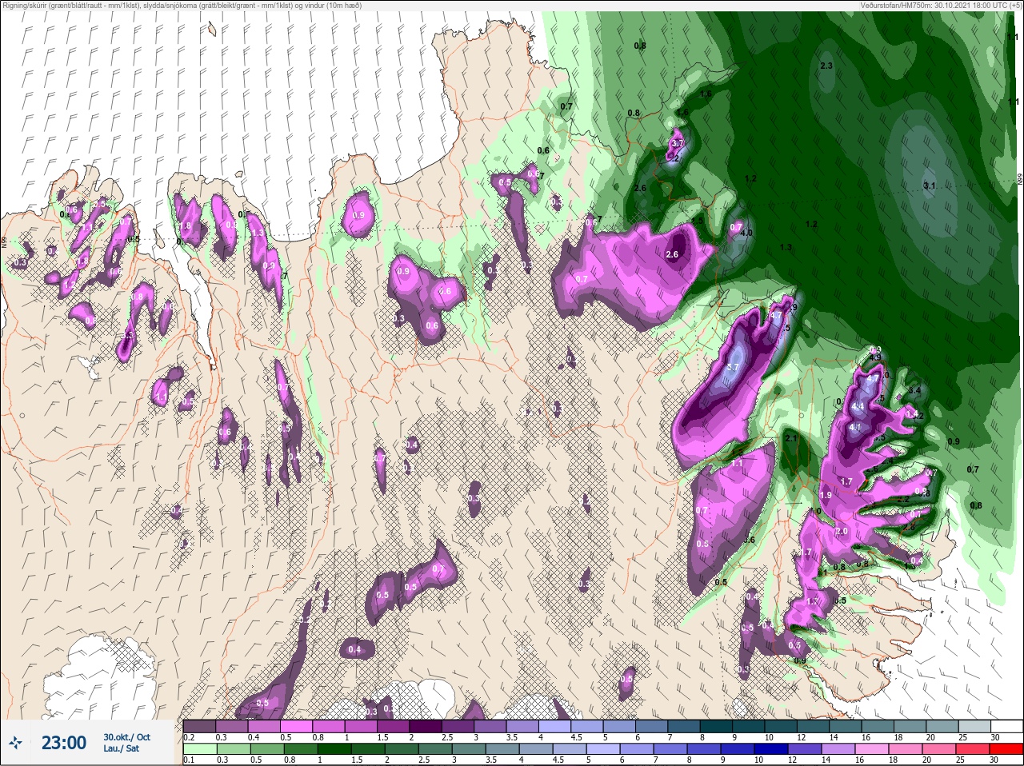The width and height of the screenshot is (1024, 766).
Task: Click the 4.4 snowfall value on the map
Action: click(x=858, y=407)
